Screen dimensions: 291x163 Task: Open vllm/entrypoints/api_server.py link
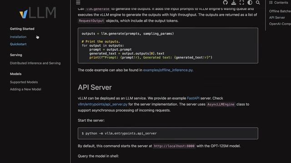pyautogui.click(x=103, y=104)
